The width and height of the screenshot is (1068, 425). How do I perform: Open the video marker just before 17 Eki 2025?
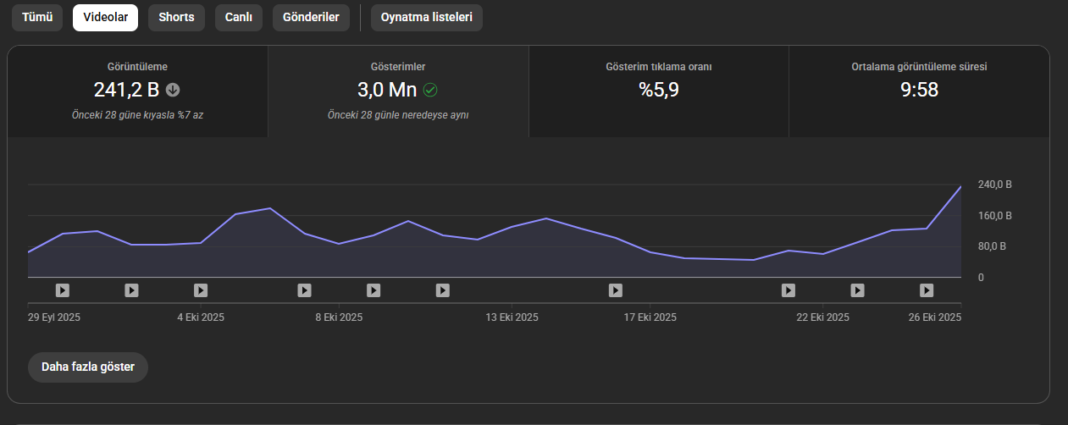point(616,290)
